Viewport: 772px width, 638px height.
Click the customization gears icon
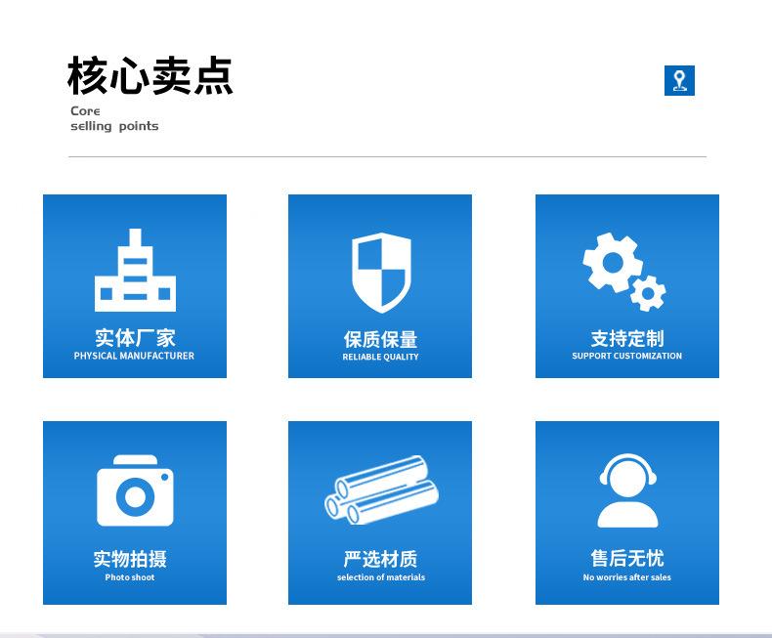(623, 270)
